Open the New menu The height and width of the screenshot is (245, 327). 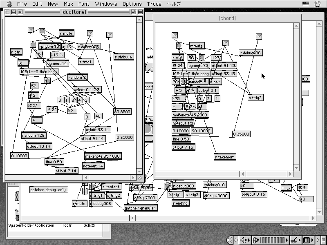coord(53,4)
